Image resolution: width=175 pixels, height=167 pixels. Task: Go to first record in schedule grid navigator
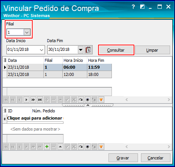6,100
